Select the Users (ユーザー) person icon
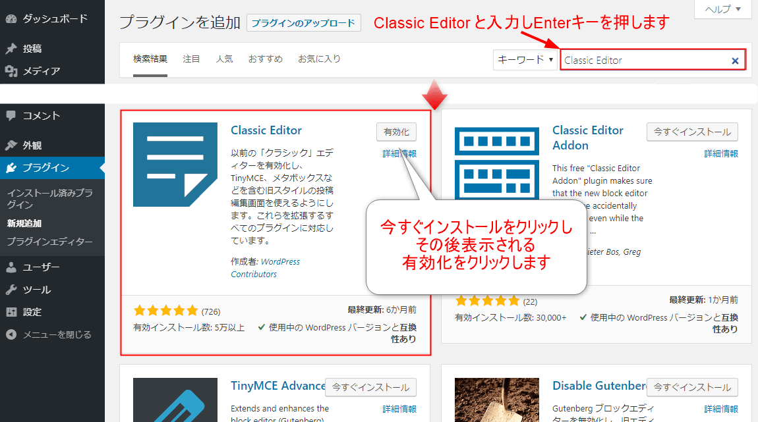Screen dimensions: 758x422 11,267
